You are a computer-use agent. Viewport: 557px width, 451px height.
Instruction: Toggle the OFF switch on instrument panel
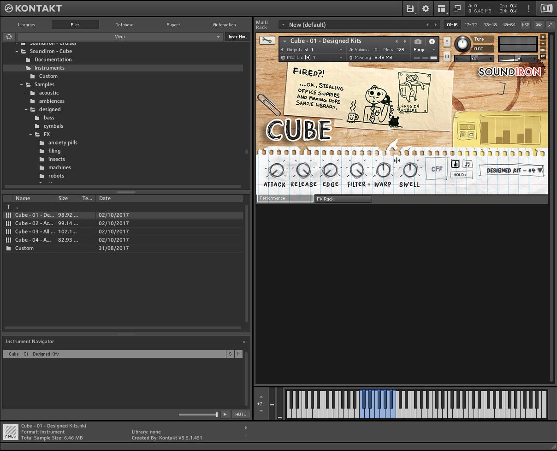click(437, 169)
